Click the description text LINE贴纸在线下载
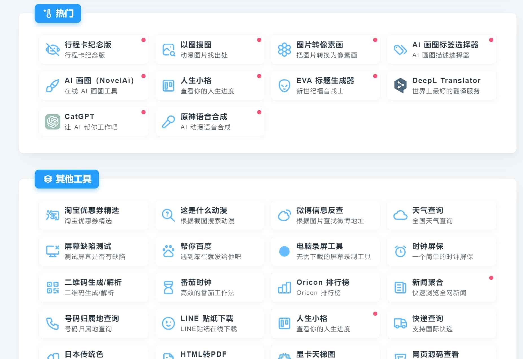The image size is (523, 359). [x=209, y=329]
